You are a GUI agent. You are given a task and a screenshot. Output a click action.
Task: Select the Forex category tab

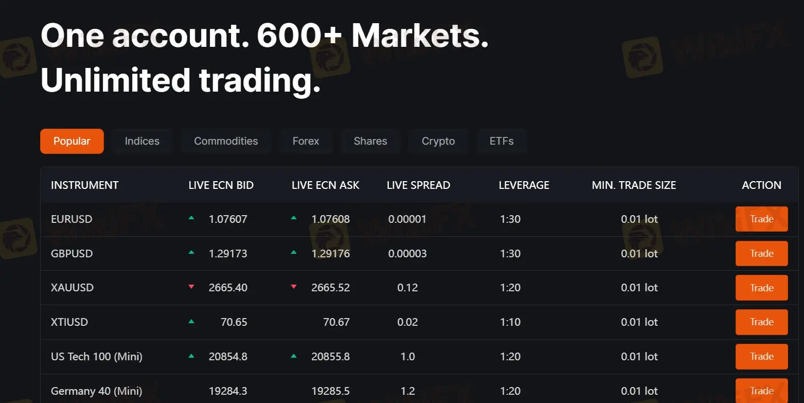point(306,141)
